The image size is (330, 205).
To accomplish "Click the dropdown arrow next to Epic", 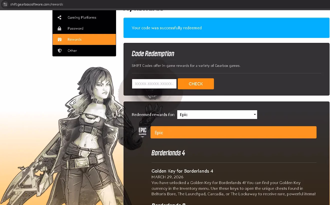I will (x=254, y=114).
